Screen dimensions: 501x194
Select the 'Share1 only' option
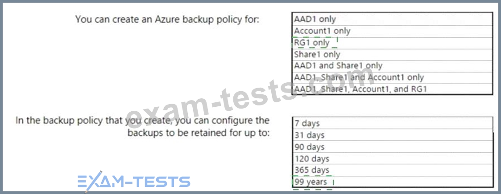tap(392, 55)
